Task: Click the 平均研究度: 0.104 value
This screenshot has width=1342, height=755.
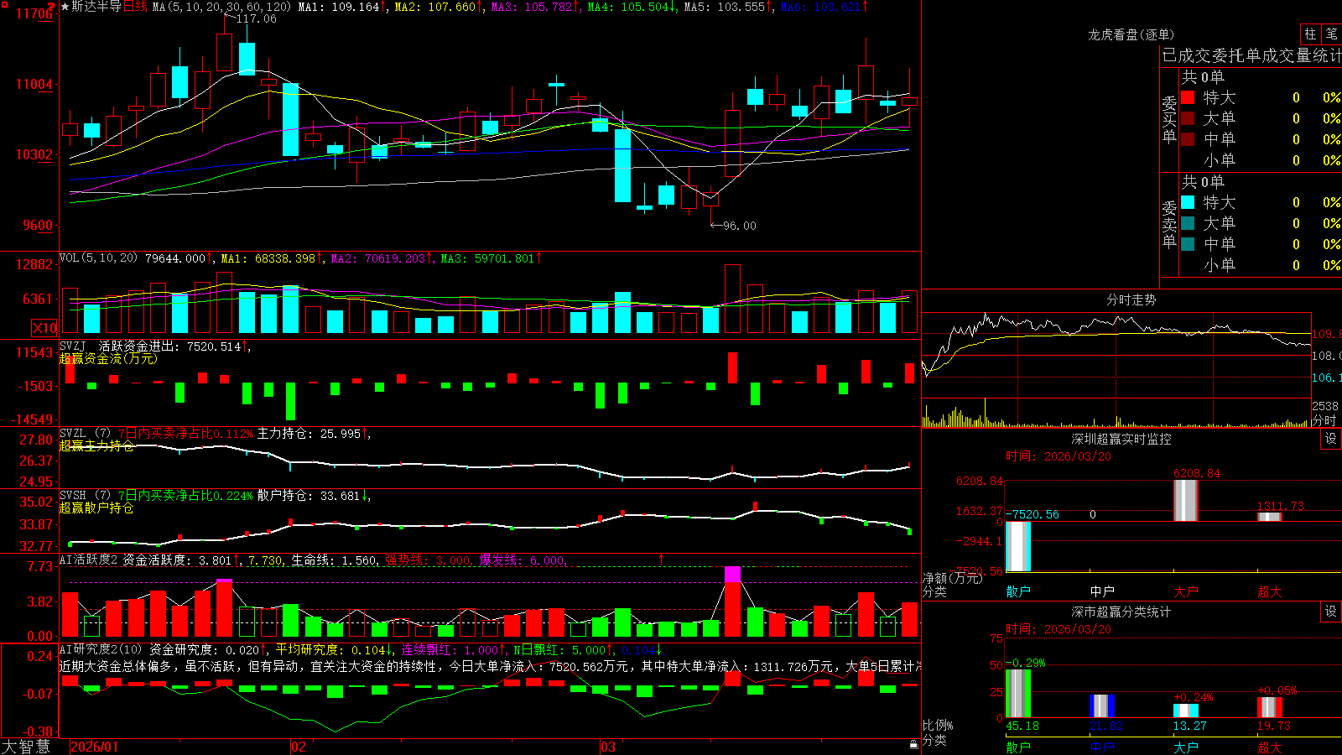Action: click(x=331, y=649)
